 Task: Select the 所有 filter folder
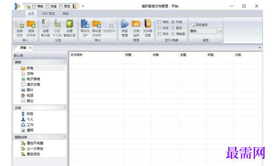[x=40, y=68]
